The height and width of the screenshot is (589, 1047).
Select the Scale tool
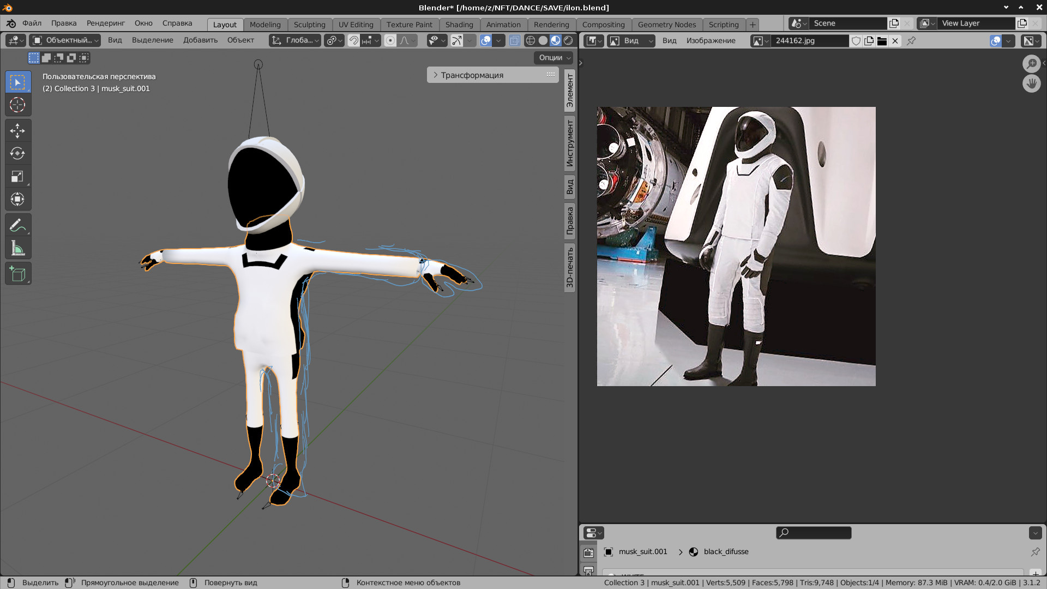pyautogui.click(x=17, y=177)
